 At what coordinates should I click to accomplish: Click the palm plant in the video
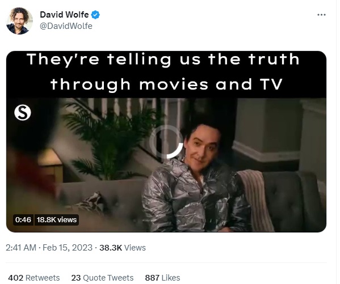111,139
